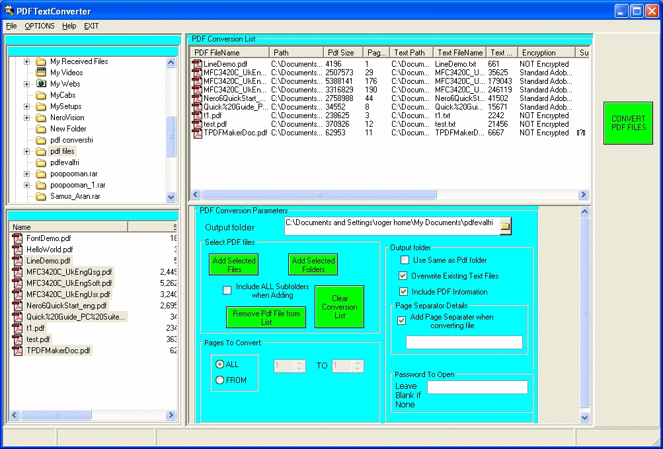This screenshot has width=663, height=449.
Task: Open the output folder browse icon
Action: click(x=504, y=226)
